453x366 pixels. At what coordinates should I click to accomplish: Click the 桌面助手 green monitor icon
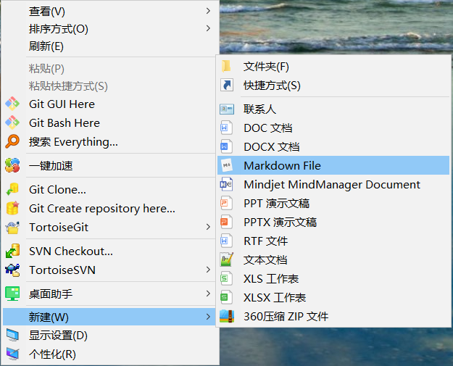pyautogui.click(x=12, y=294)
